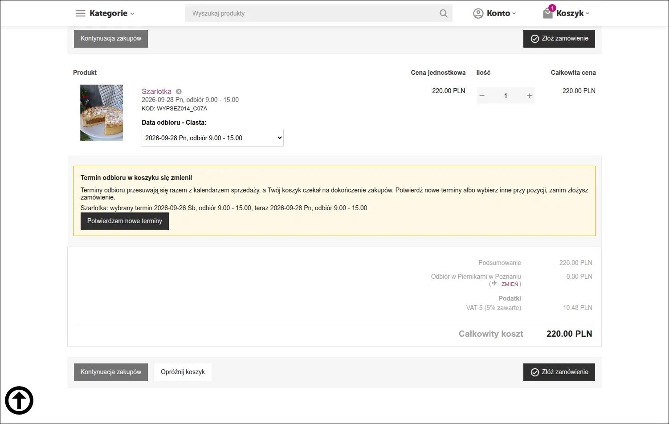Screen dimensions: 669x424
Task: Focus the Wyszukaj produkty search field
Action: point(312,13)
